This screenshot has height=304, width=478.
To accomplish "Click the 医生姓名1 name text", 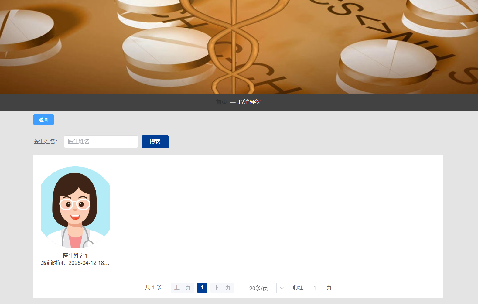I will pos(75,255).
